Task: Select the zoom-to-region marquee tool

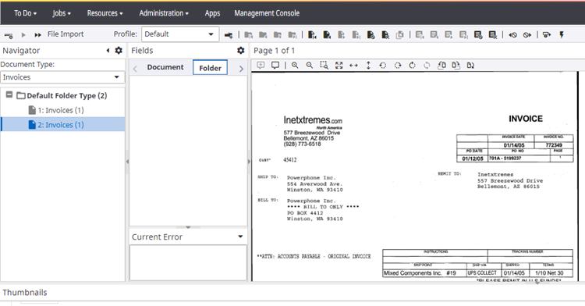Action: (x=324, y=66)
